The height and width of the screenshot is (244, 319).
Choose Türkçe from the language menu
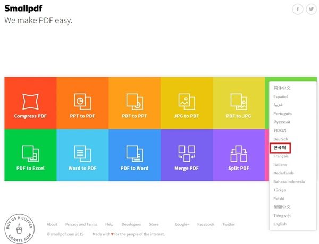280,190
